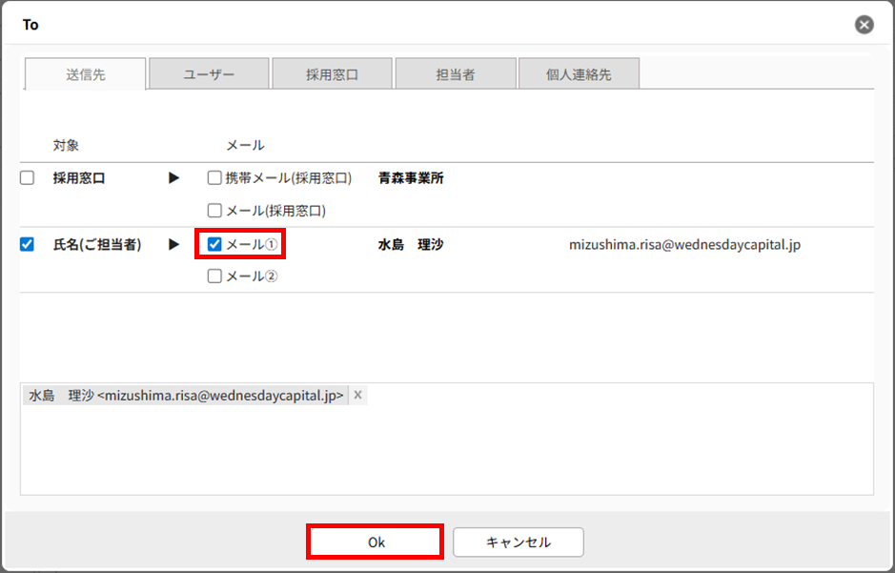Toggle the 採用窓口 target checkbox

click(x=27, y=177)
